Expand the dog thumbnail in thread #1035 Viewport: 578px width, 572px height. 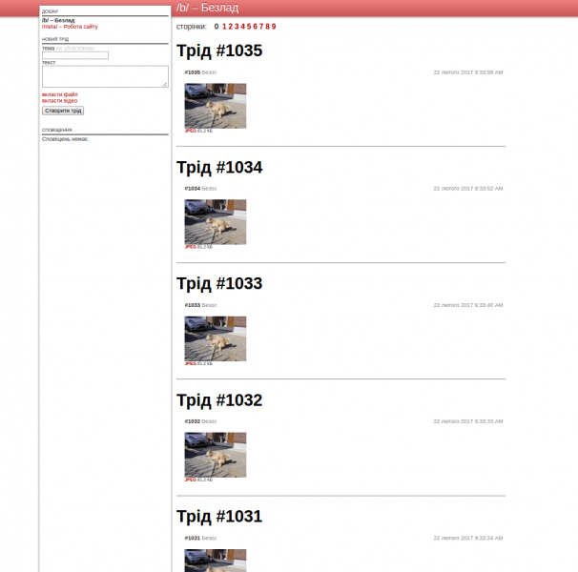[x=216, y=106]
